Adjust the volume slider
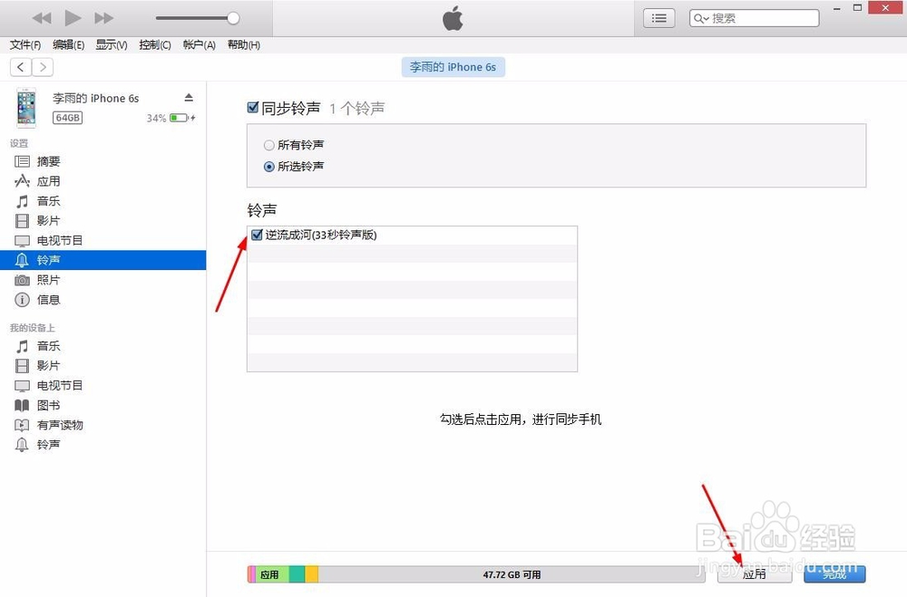907x597 pixels. (x=231, y=17)
